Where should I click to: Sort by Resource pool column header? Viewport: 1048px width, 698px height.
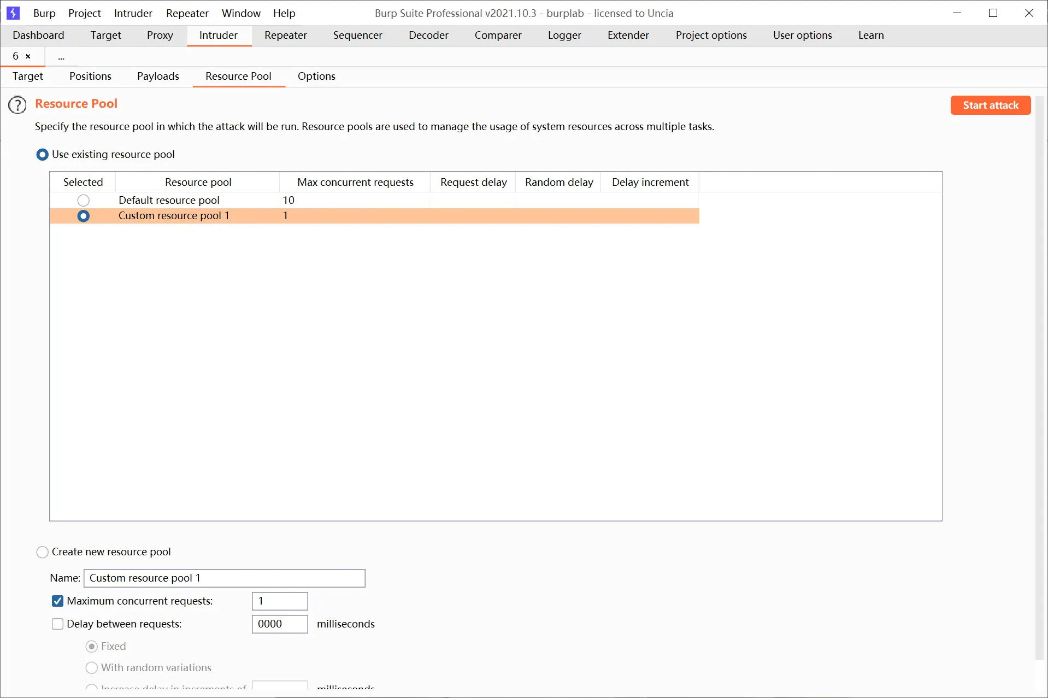198,183
